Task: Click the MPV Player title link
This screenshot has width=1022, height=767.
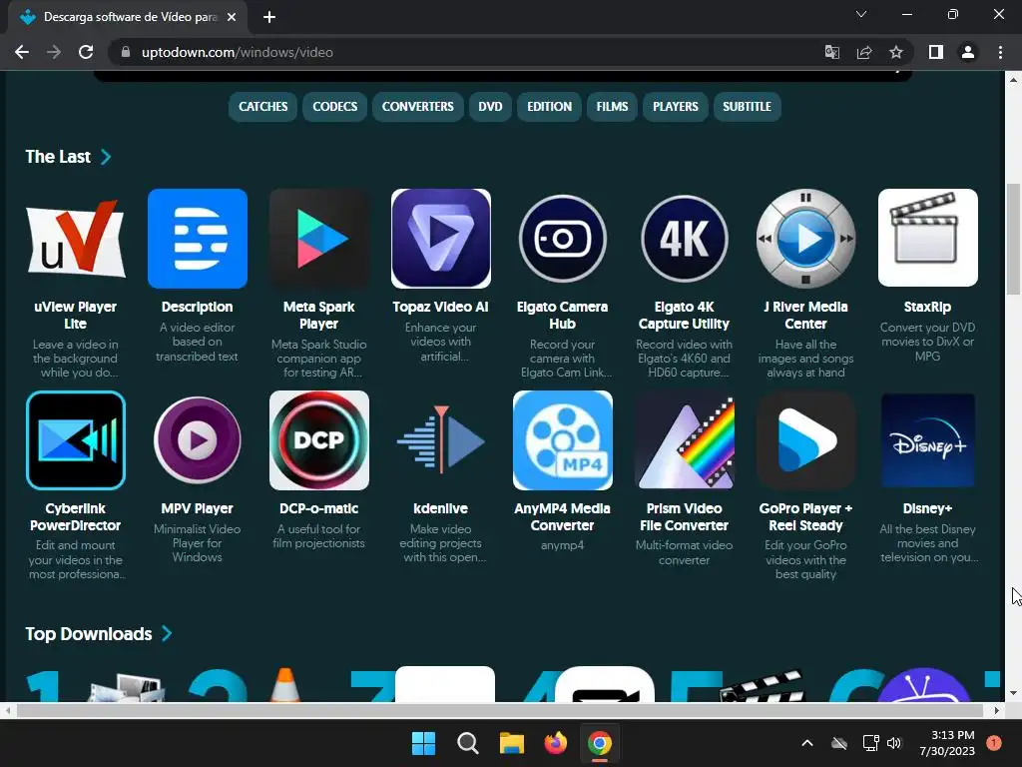Action: click(198, 508)
